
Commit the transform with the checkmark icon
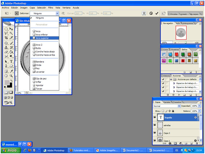157,13
